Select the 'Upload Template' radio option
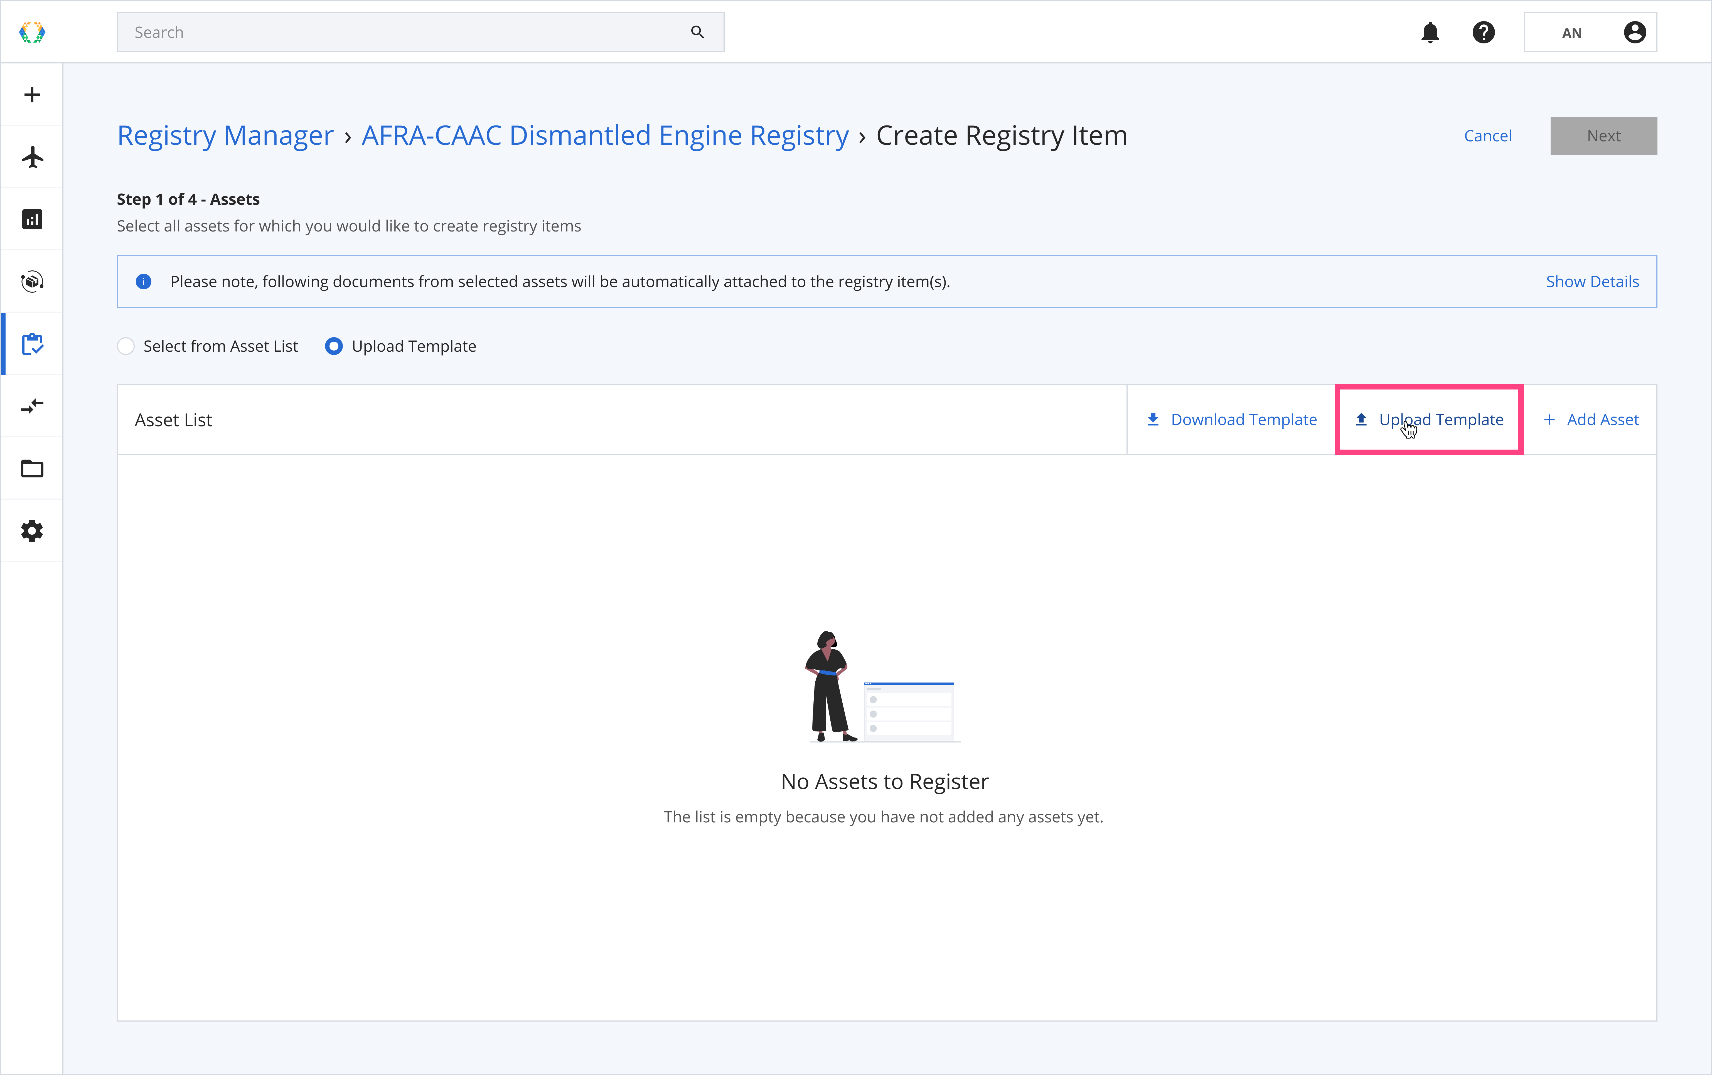Viewport: 1712px width, 1075px height. [x=333, y=346]
